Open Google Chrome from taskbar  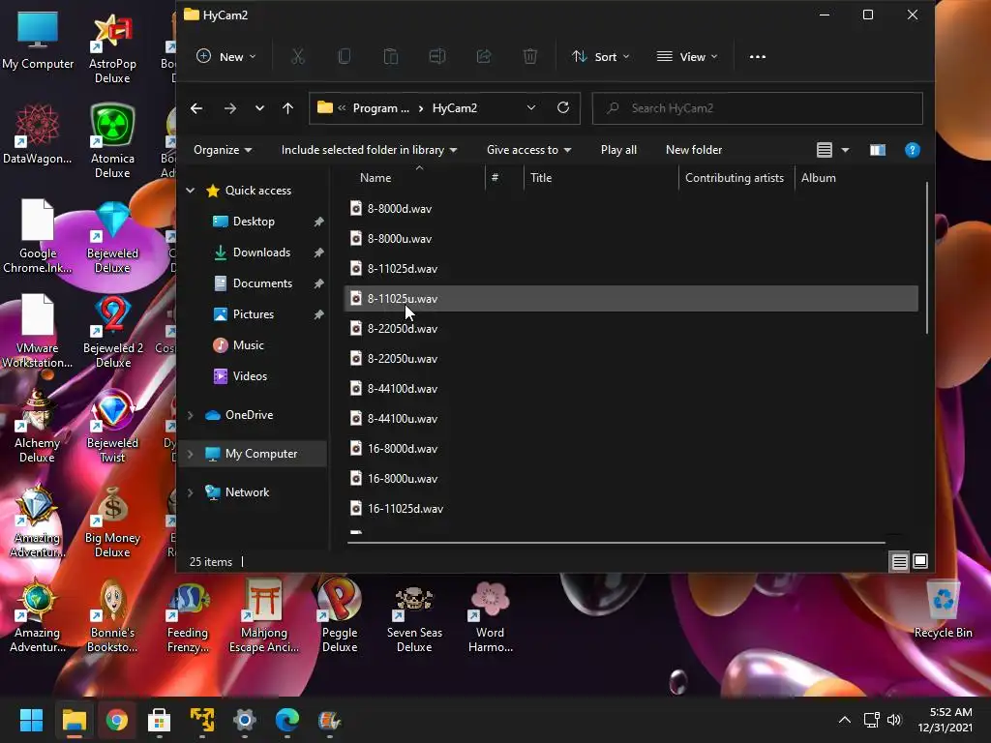point(117,720)
